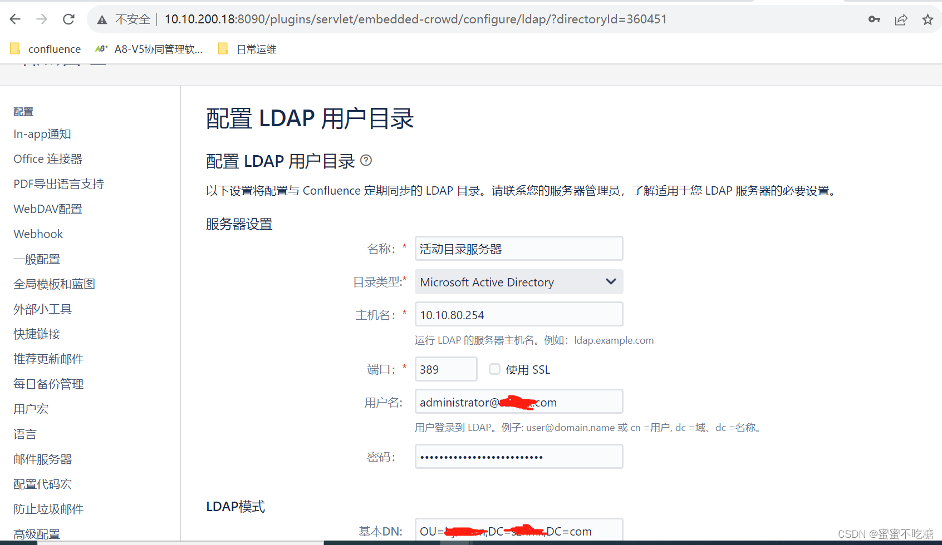Click the browser back arrow
The image size is (942, 545).
coord(15,19)
